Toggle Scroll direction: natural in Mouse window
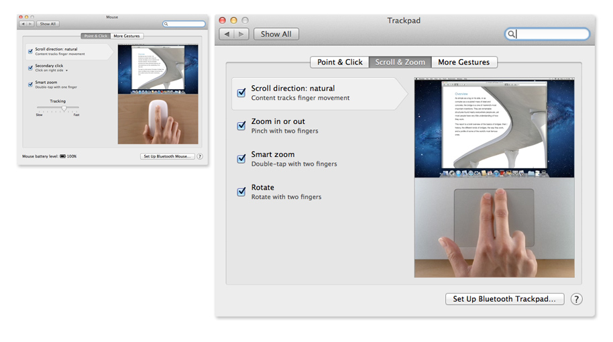 (30, 51)
